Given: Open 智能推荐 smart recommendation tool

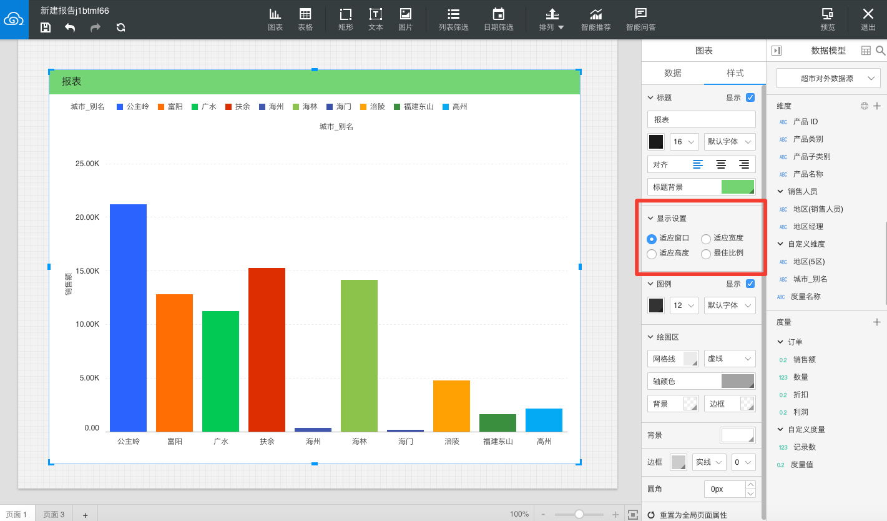Looking at the screenshot, I should click(595, 19).
